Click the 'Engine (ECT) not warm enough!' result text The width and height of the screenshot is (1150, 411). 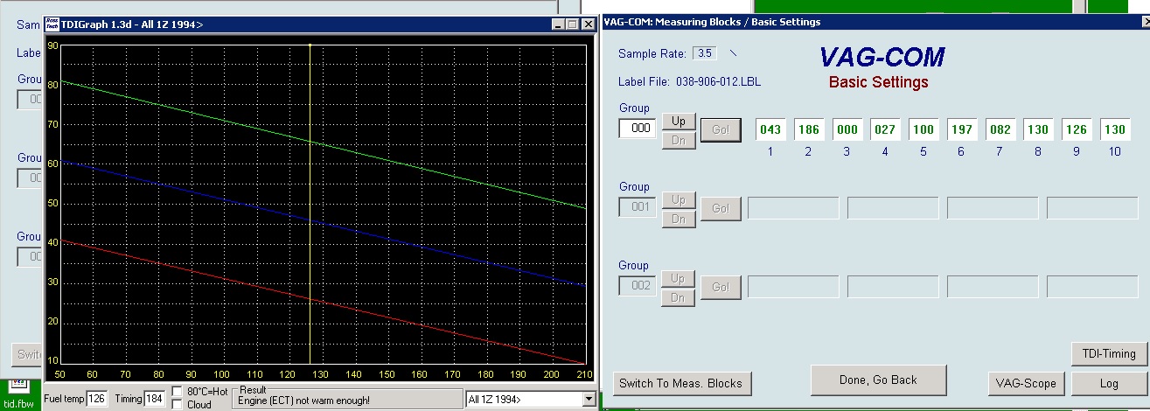pos(304,401)
